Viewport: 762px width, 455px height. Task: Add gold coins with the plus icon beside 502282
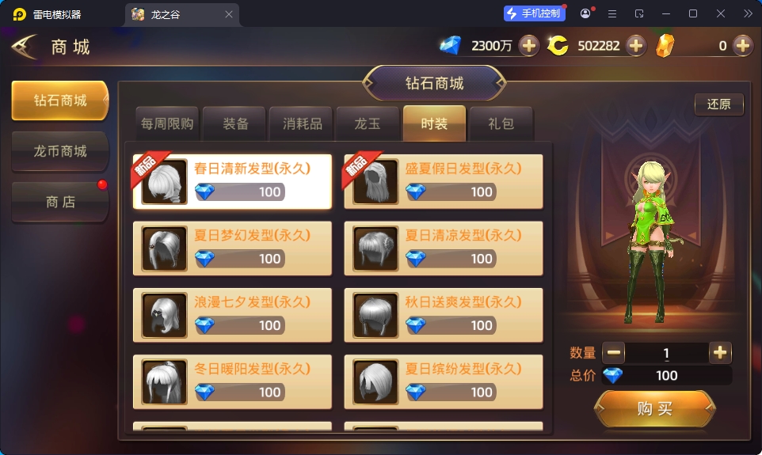[635, 46]
